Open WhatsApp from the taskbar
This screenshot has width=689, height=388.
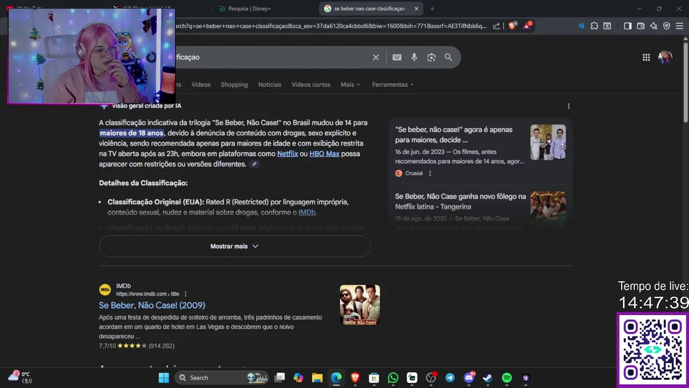393,378
